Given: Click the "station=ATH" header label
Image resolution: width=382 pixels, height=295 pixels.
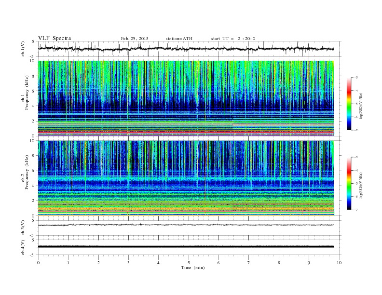Looking at the screenshot, I should 179,39.
